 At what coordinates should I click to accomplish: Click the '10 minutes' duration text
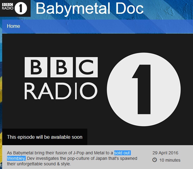pyautogui.click(x=170, y=160)
